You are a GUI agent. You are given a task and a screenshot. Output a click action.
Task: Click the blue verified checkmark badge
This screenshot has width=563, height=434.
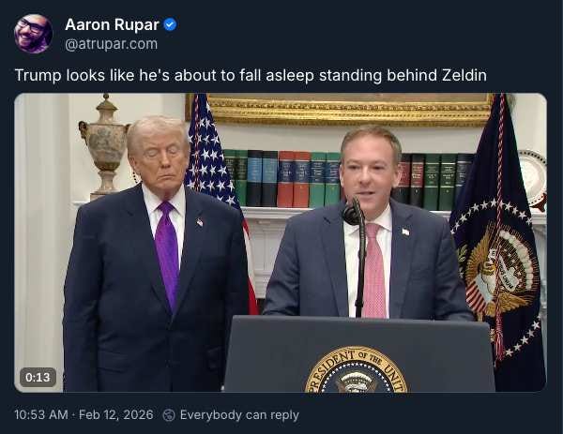(170, 24)
